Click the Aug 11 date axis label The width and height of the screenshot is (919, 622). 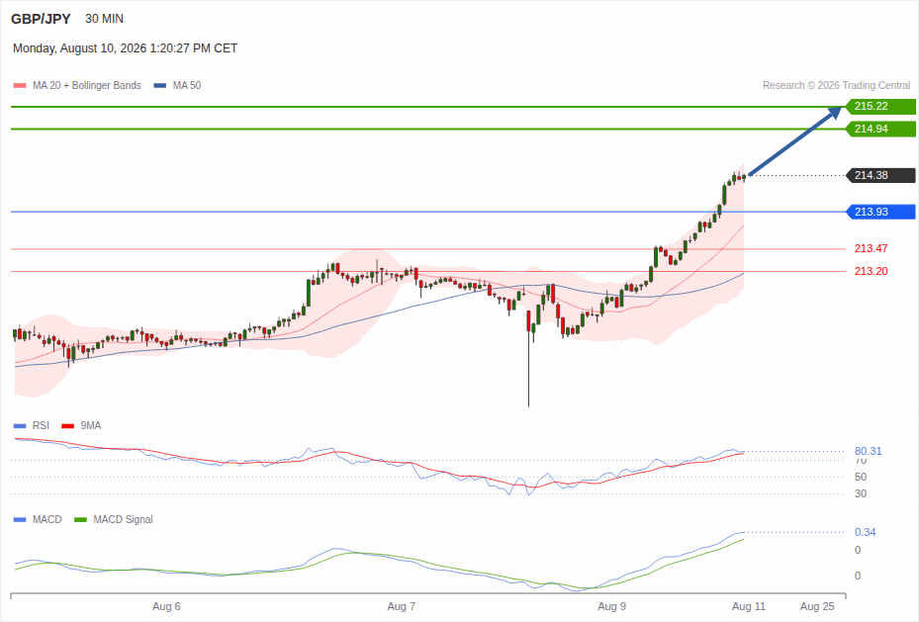[749, 606]
